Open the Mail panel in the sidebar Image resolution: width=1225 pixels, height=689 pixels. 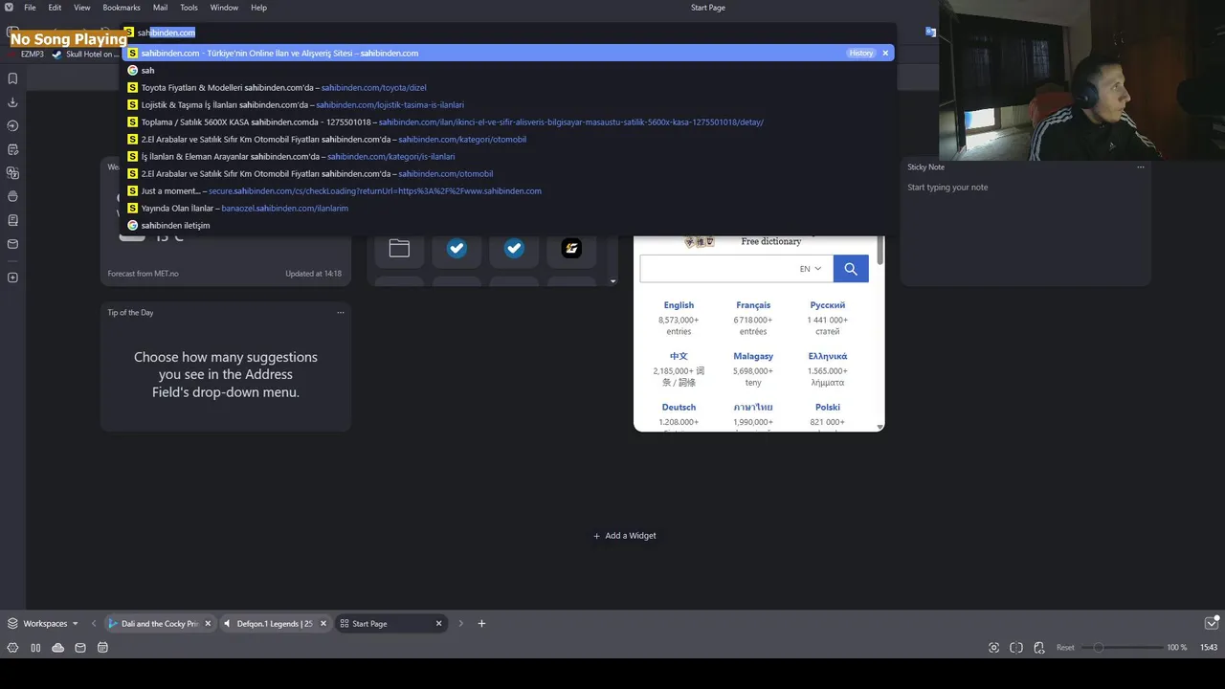coord(12,244)
